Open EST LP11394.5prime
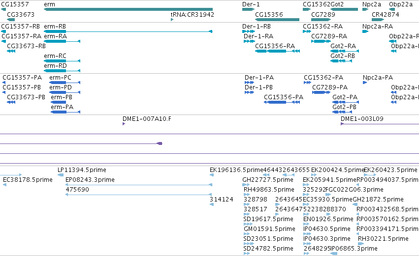Image resolution: width=419 pixels, height=256 pixels. [x=82, y=170]
